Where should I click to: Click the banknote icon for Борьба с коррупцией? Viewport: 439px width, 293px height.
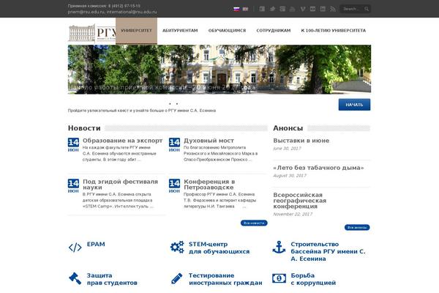(279, 278)
